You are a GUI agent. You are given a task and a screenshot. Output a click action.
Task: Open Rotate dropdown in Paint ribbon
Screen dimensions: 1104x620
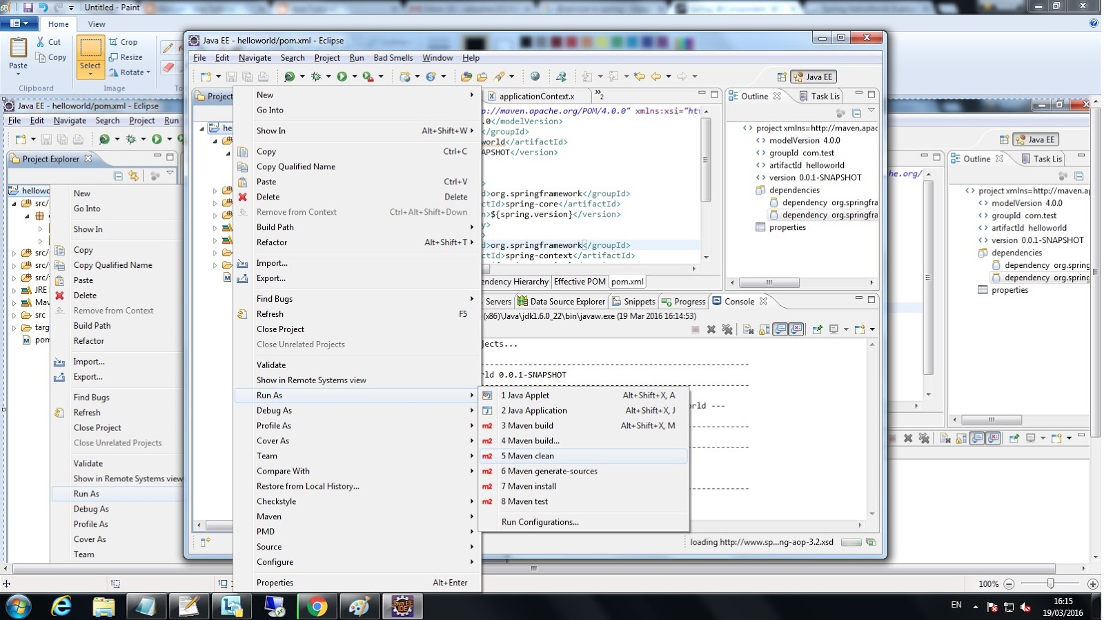(148, 72)
